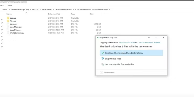Screen dimensions: 194x97
Task: Open the backup folder icon
Action: tap(8, 18)
